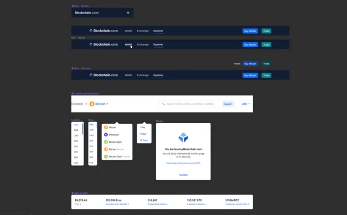This screenshot has height=215, width=347.
Task: Open Transaction Volume (Est) link
Action: [x=237, y=204]
